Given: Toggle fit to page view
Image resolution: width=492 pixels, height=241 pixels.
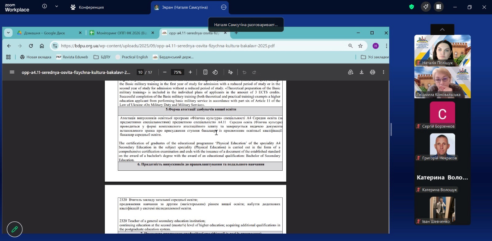Looking at the screenshot, I should tap(205, 72).
